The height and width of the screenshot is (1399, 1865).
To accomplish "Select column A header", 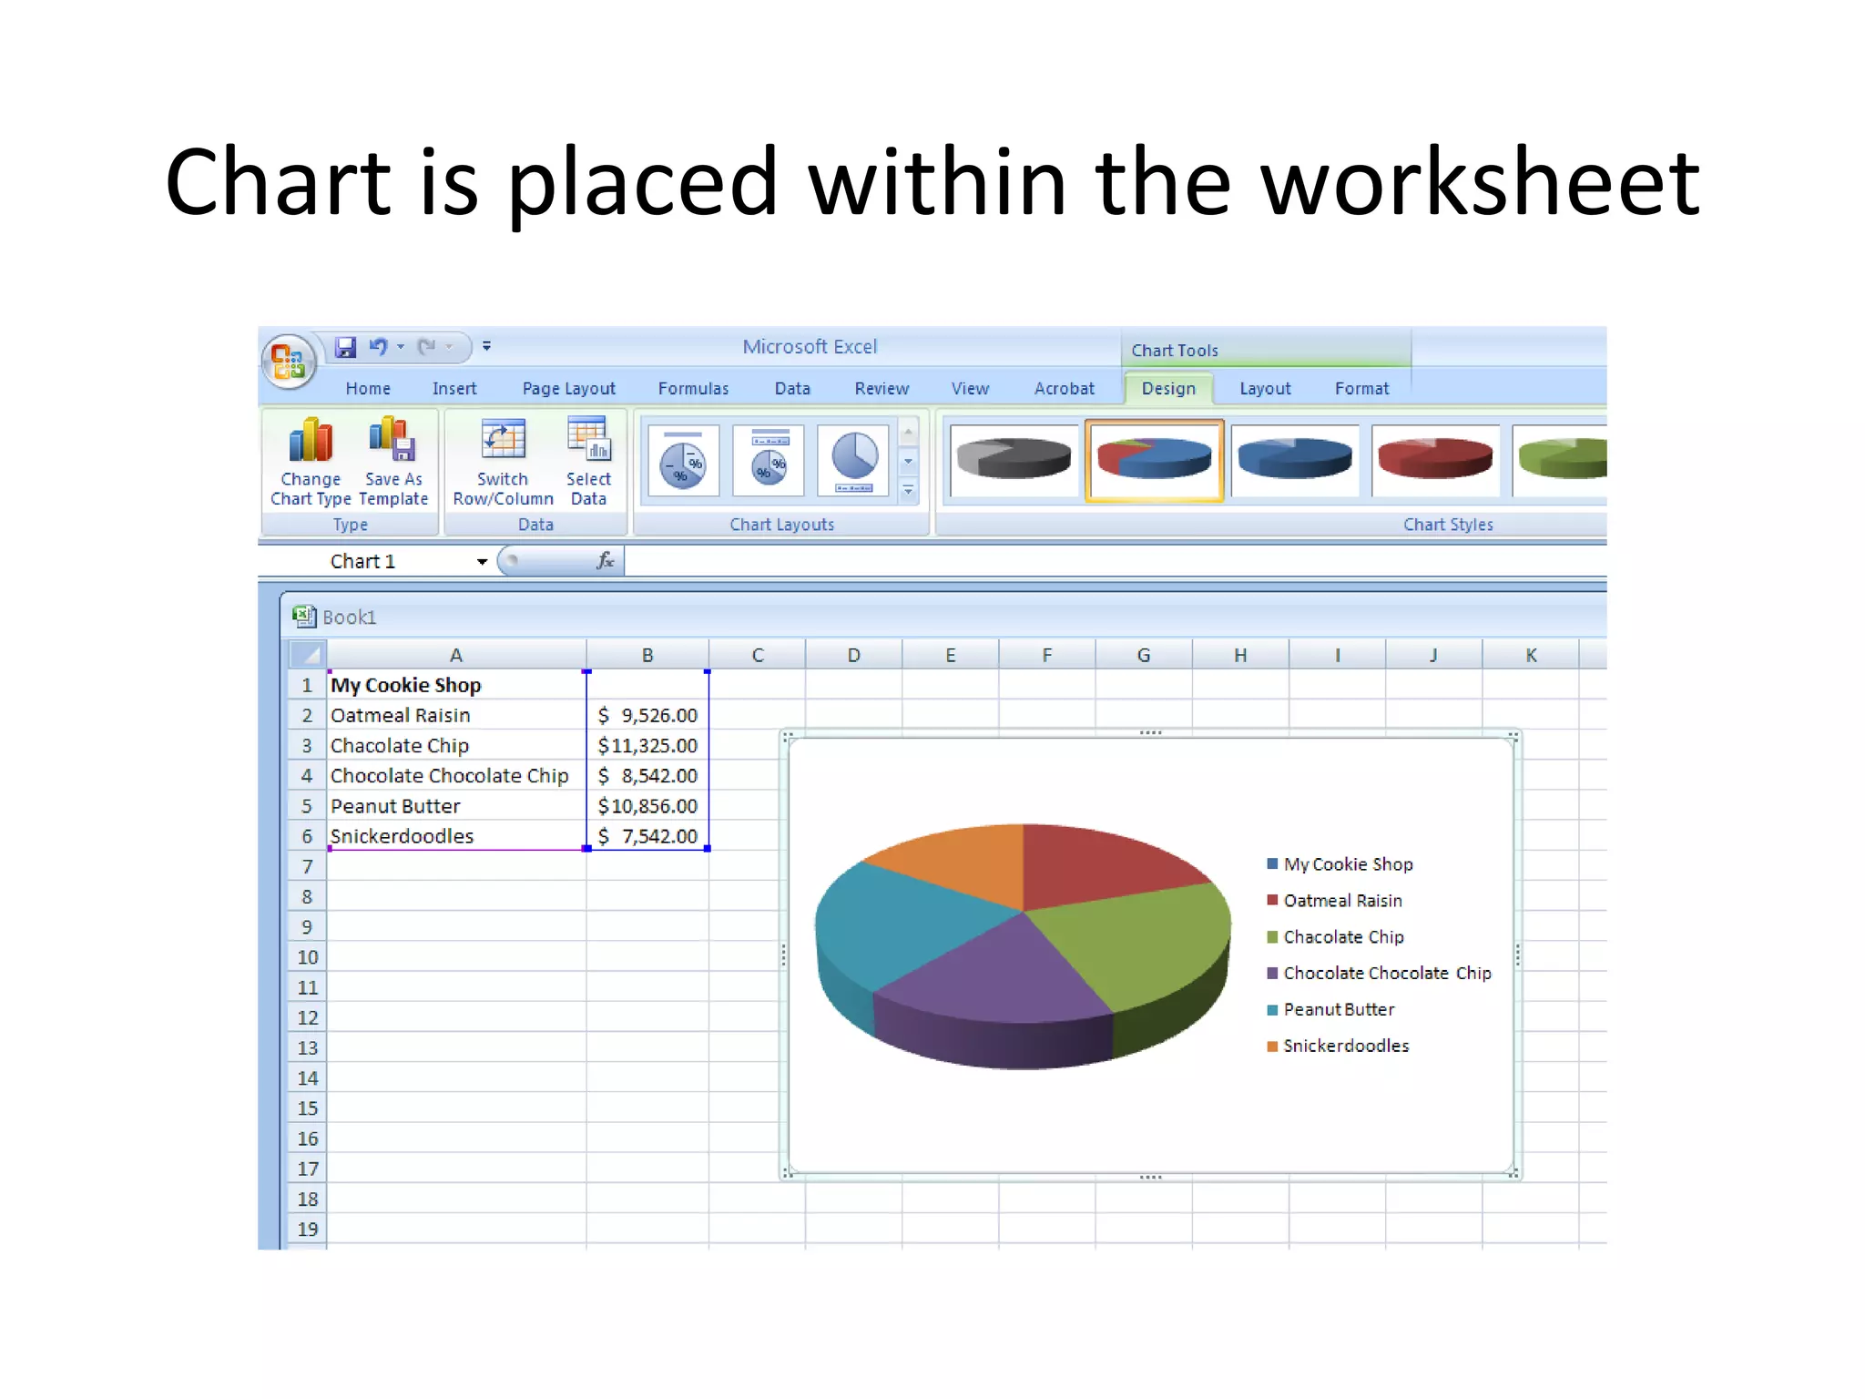I will pos(456,655).
